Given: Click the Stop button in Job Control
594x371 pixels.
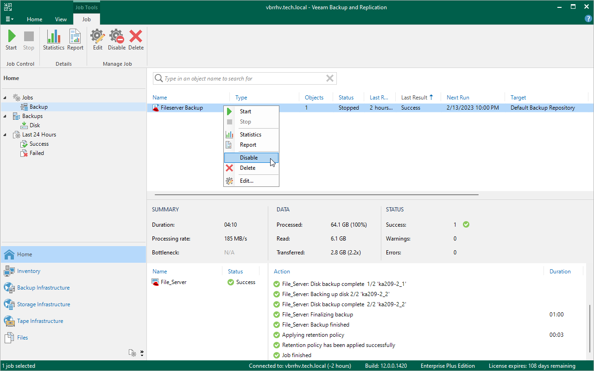Looking at the screenshot, I should point(29,41).
